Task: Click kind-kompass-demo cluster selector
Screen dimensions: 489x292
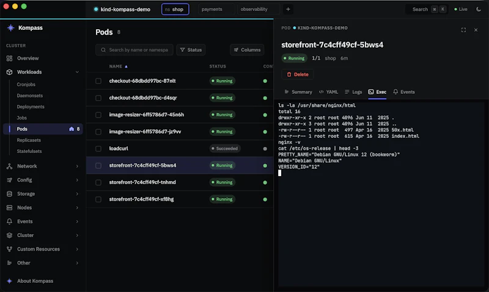Action: coord(122,9)
